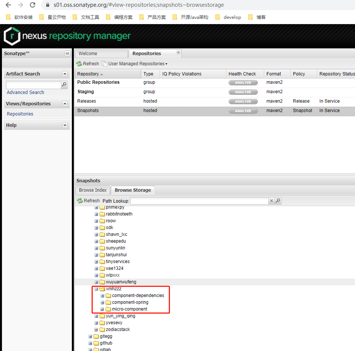Select the sunyunlin tree item
Viewport: 355px width, 351px height.
click(x=115, y=248)
